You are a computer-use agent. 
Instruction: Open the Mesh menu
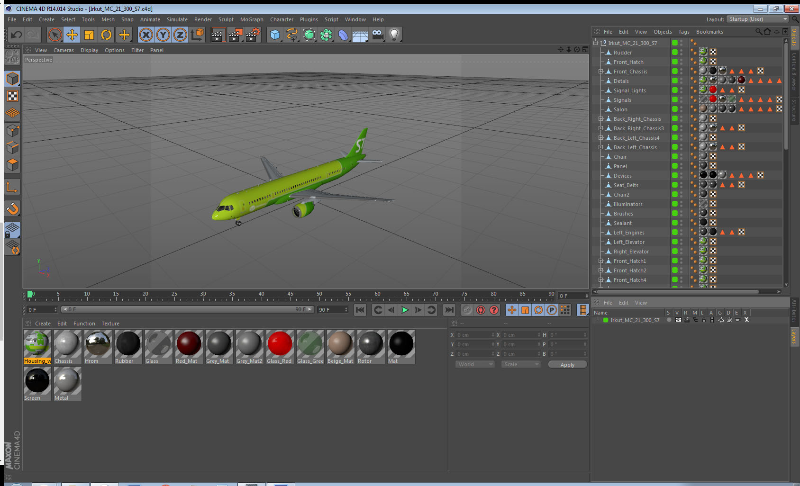coord(108,19)
